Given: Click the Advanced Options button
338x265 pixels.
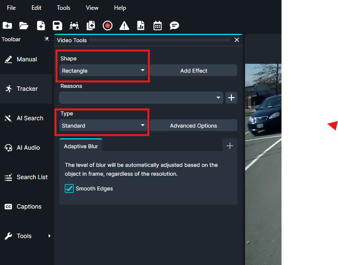Looking at the screenshot, I should point(194,126).
